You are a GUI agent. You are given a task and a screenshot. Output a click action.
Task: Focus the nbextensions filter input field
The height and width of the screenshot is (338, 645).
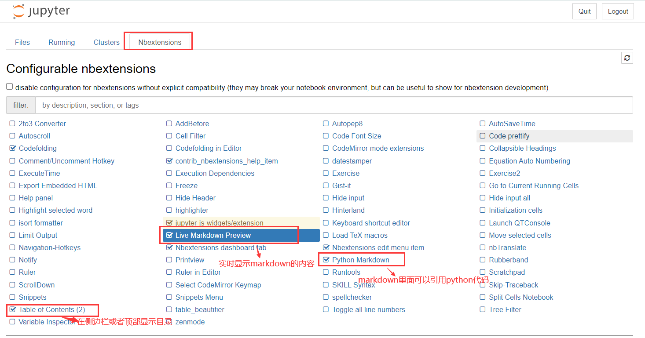point(334,105)
